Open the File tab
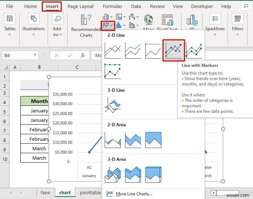This screenshot has width=253, height=199. point(9,6)
